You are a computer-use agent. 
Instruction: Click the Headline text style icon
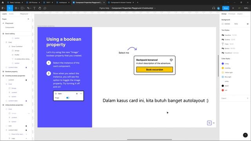(x=223, y=35)
